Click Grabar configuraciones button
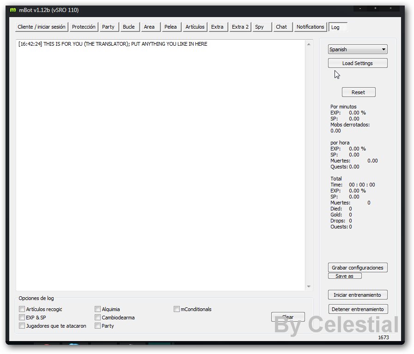414x354 pixels. (x=358, y=268)
